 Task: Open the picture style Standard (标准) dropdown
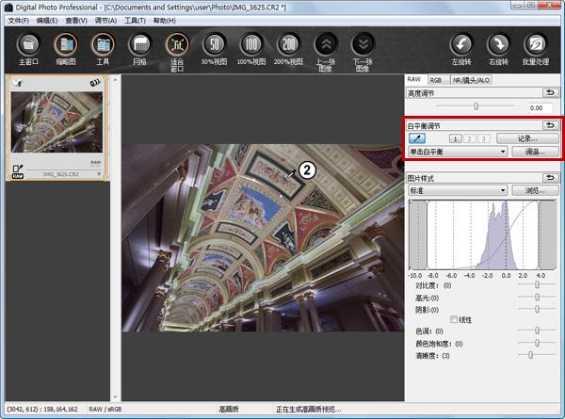pyautogui.click(x=458, y=190)
